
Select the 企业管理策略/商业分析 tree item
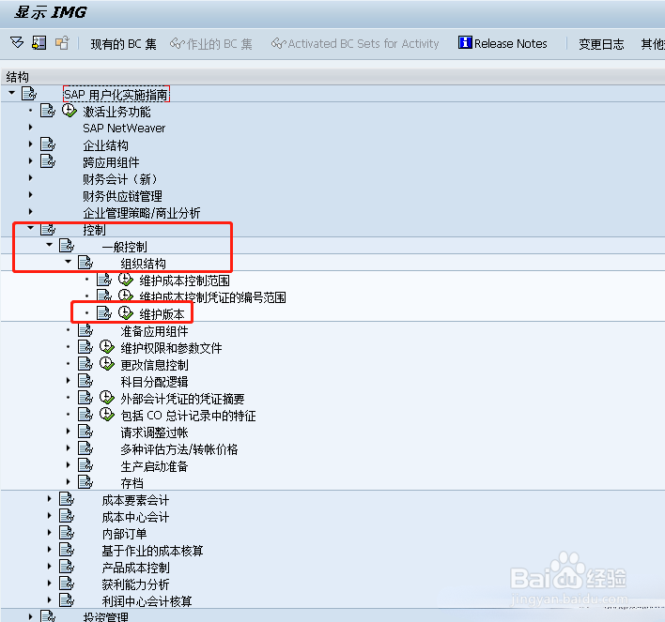click(x=141, y=213)
